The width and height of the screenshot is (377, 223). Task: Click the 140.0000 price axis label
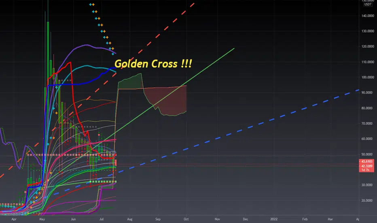point(368,16)
